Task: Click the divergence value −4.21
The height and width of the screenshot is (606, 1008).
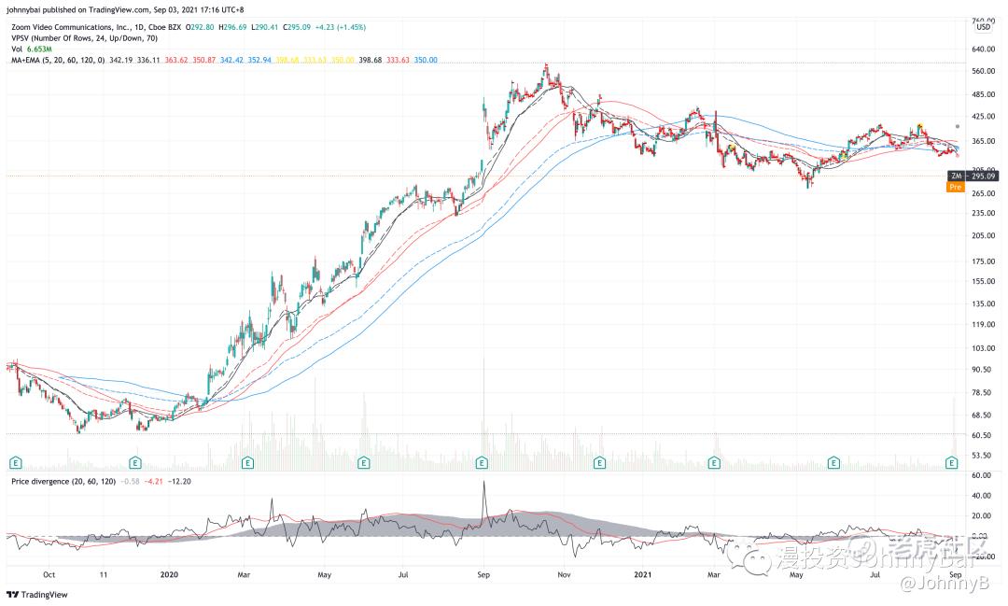Action: point(154,481)
